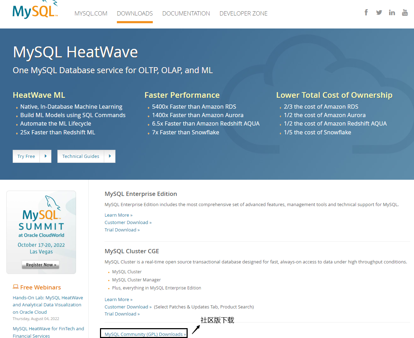The width and height of the screenshot is (414, 338).
Task: Click '1400x Faster than Amazon Aurora' text
Action: 198,115
